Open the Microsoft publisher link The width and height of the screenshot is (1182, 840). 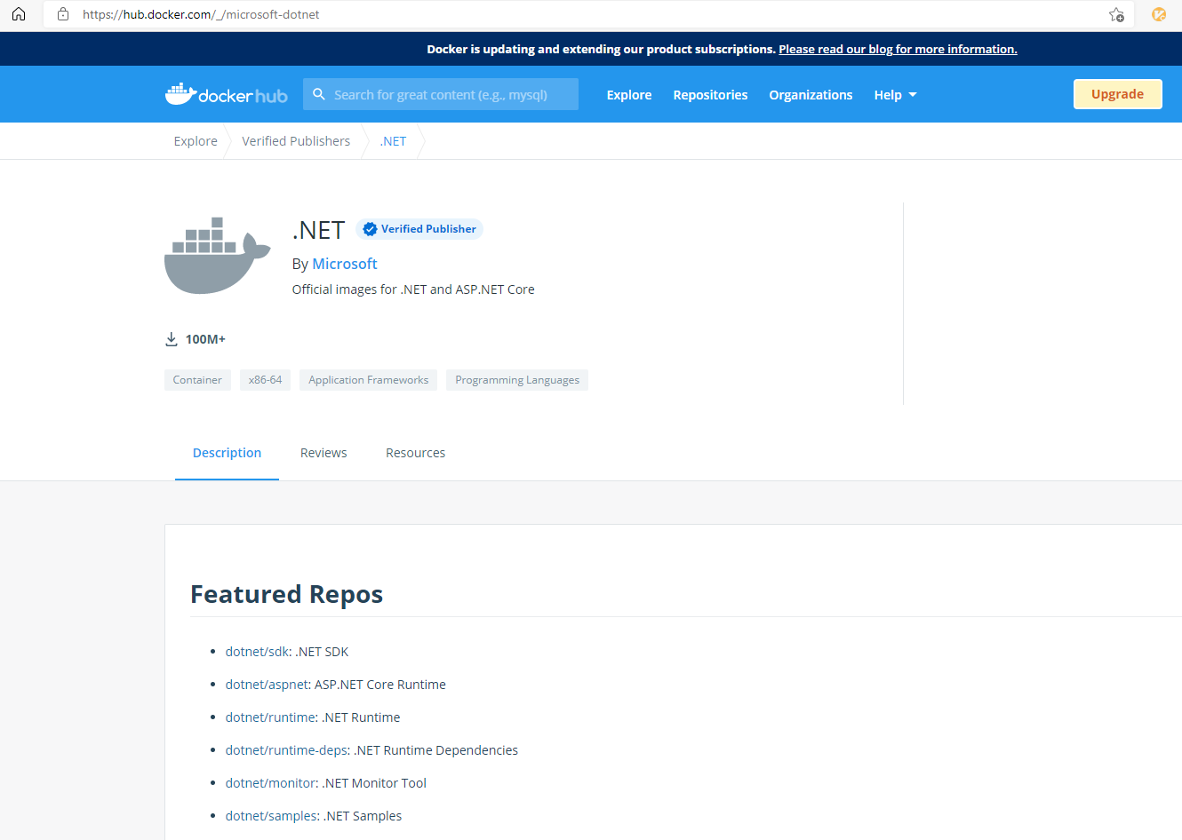click(345, 264)
